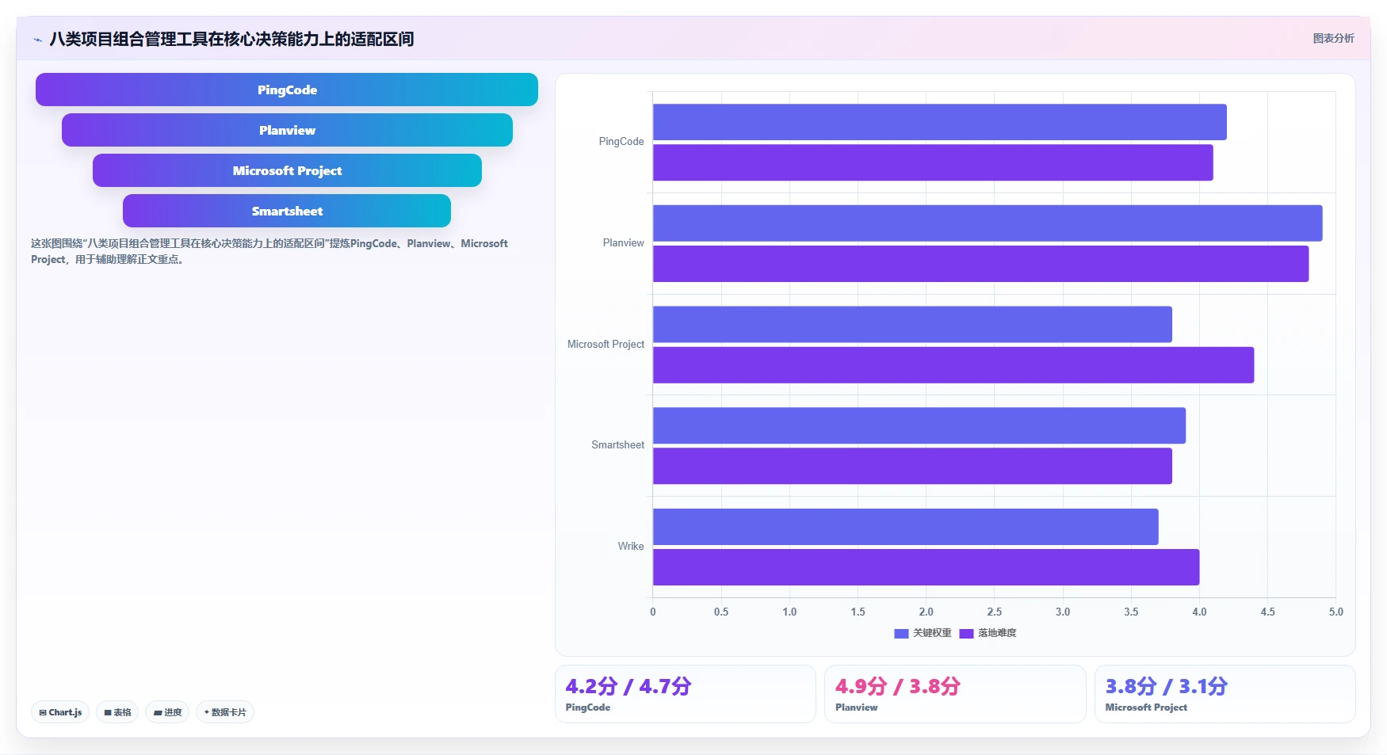Click the Wrike y-axis label
Viewport: 1387px width, 755px height.
point(631,547)
